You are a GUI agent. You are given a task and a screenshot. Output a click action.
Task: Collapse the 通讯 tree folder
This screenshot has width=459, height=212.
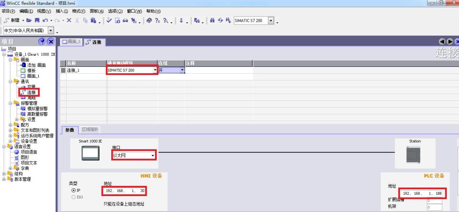click(x=10, y=81)
